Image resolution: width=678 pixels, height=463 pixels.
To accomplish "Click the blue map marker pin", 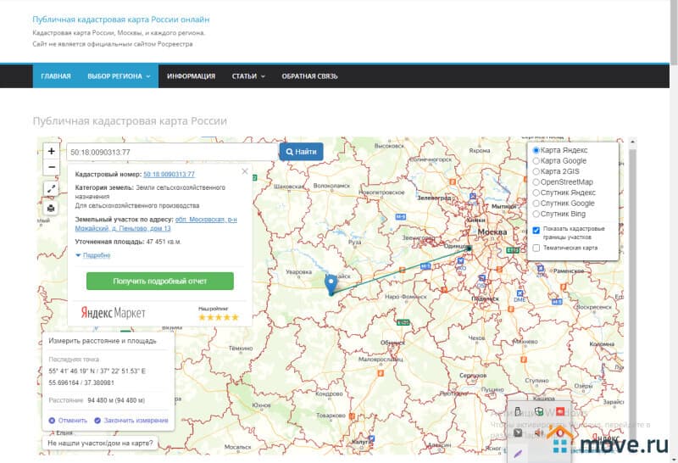I will 331,283.
